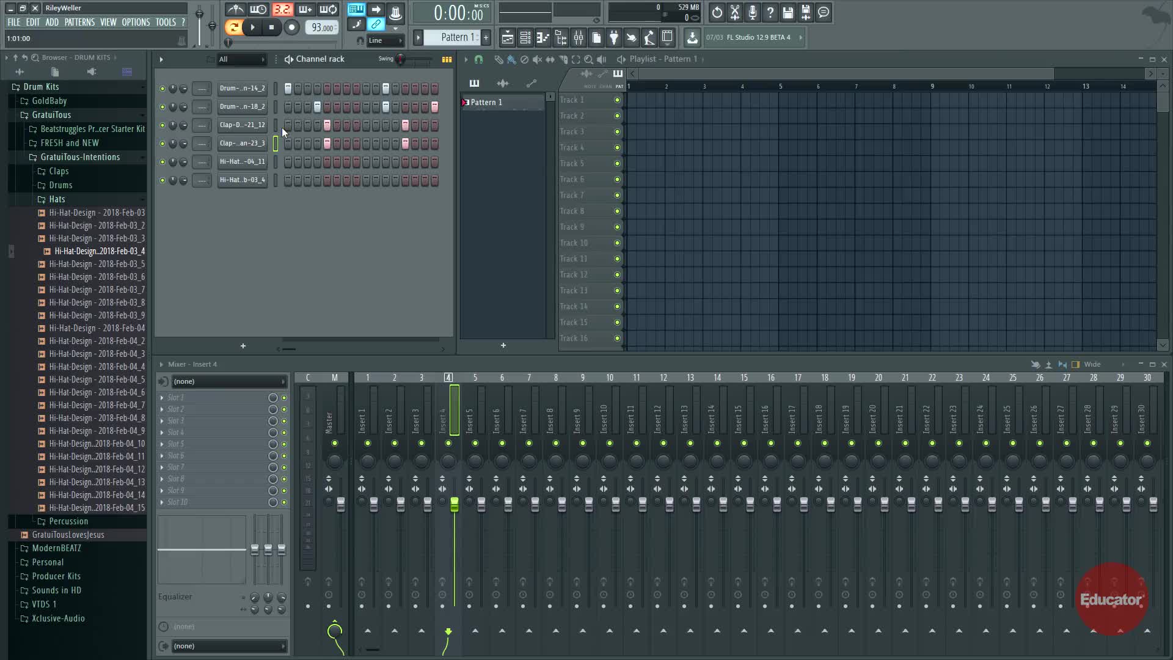Open the Line snap dropdown
The height and width of the screenshot is (660, 1173).
coord(385,41)
